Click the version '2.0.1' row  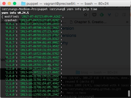[x=33, y=80]
